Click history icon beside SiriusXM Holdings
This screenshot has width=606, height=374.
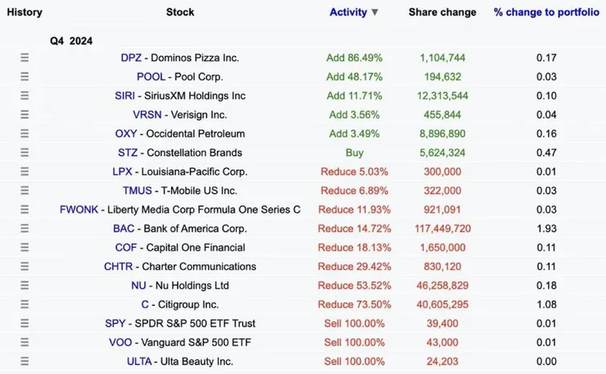tap(25, 96)
